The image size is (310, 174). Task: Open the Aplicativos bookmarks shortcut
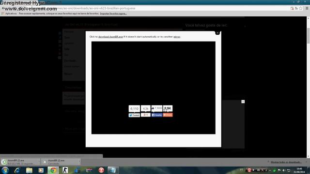click(x=9, y=14)
